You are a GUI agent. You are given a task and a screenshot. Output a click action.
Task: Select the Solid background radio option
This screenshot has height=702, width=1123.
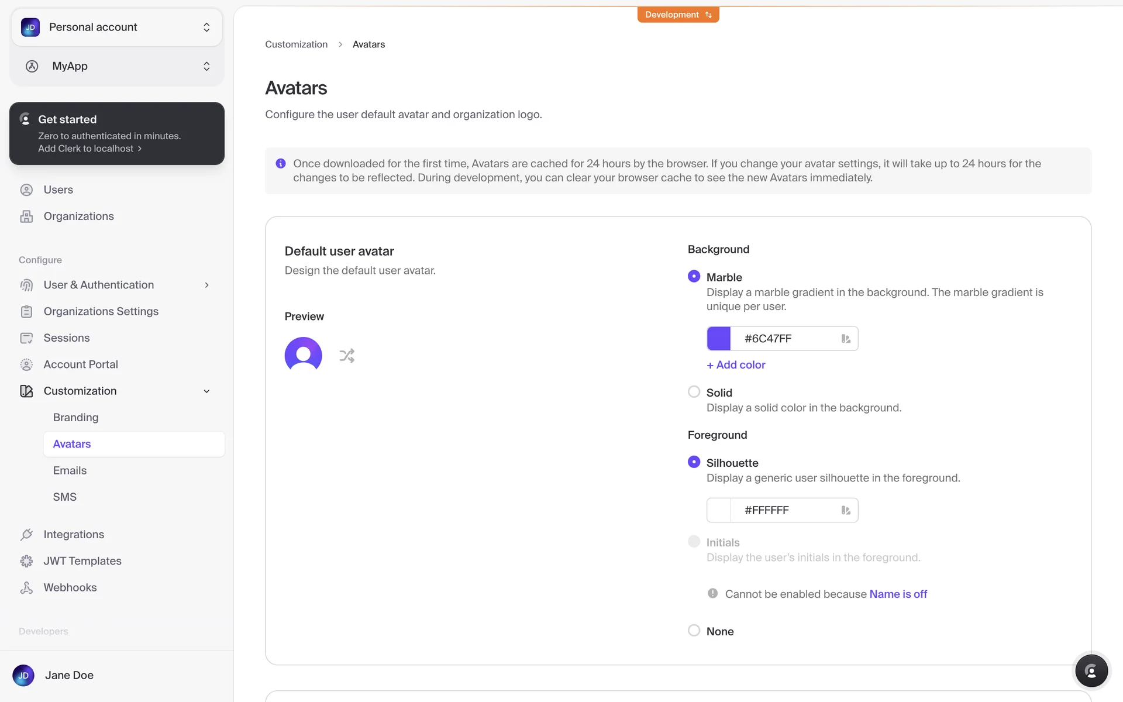point(694,392)
